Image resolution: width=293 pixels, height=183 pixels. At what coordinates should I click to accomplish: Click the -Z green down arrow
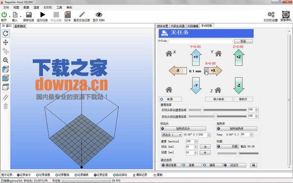coord(239,85)
